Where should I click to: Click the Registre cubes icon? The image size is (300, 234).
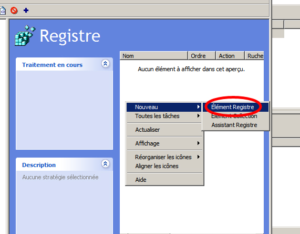tap(25, 35)
